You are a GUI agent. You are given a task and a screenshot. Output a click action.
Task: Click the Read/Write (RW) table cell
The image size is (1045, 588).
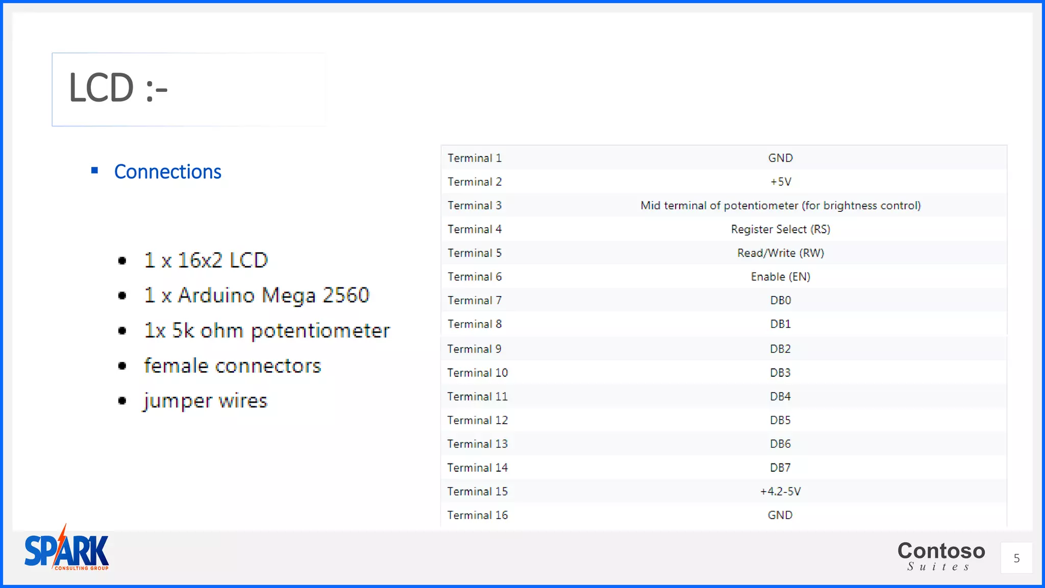coord(780,253)
